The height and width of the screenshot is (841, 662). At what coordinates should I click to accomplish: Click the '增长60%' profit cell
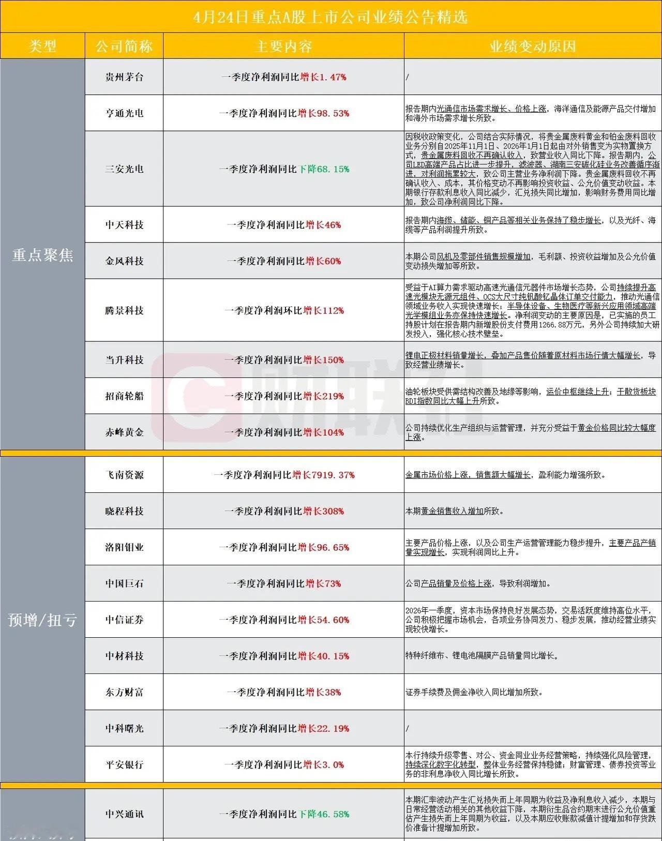click(283, 261)
